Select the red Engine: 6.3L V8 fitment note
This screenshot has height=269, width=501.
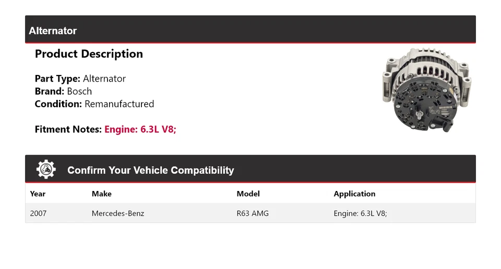click(x=140, y=130)
